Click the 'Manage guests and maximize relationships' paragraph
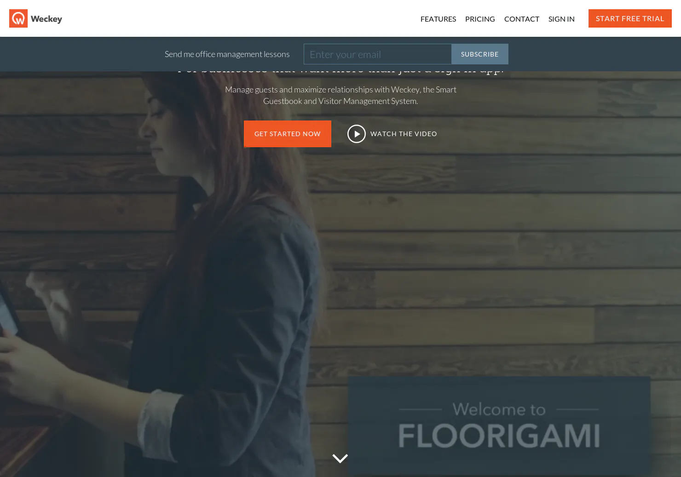 340,95
